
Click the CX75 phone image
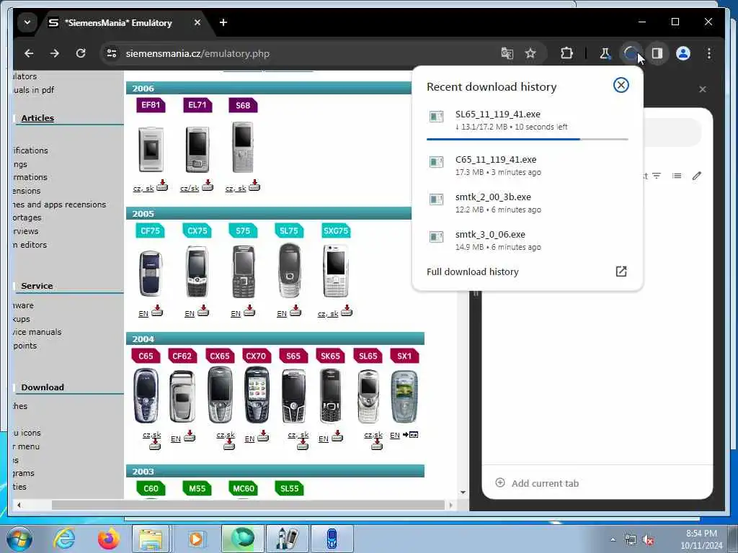pyautogui.click(x=197, y=271)
